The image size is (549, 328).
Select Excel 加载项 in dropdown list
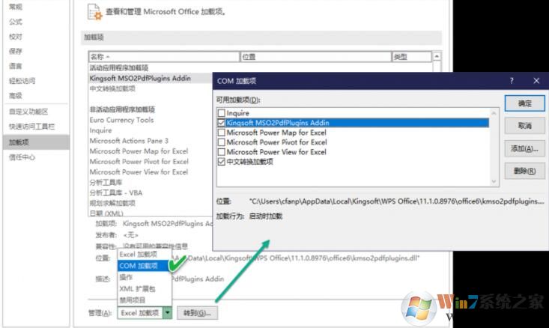click(145, 254)
